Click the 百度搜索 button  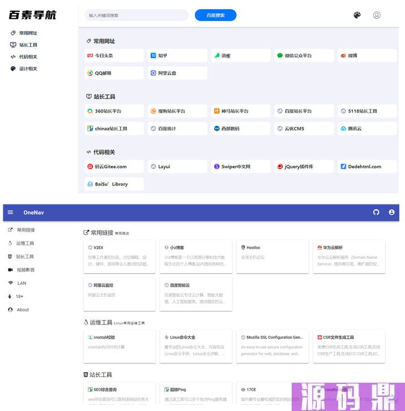pyautogui.click(x=215, y=15)
